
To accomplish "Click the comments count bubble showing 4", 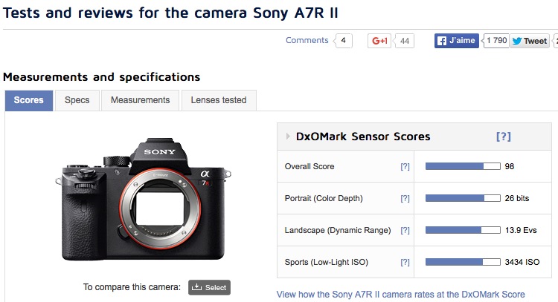I will click(343, 41).
